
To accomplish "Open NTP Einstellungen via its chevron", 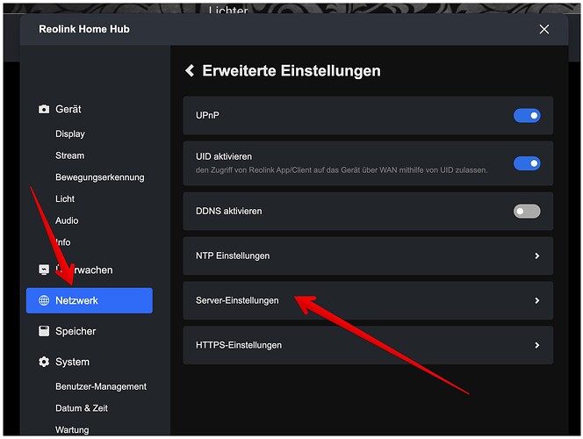I will [536, 255].
